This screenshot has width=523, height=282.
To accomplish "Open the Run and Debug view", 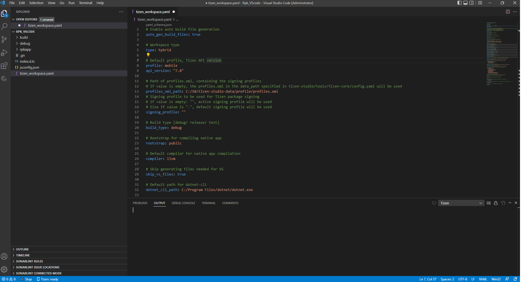I will pyautogui.click(x=4, y=53).
